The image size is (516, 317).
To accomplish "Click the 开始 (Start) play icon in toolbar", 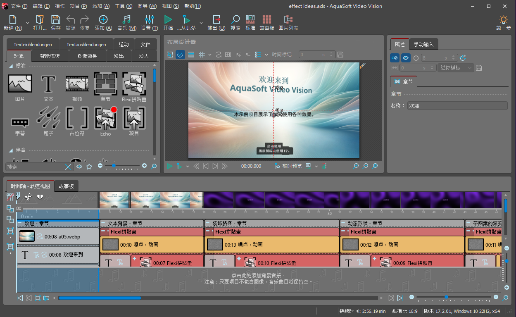I will coord(168,19).
